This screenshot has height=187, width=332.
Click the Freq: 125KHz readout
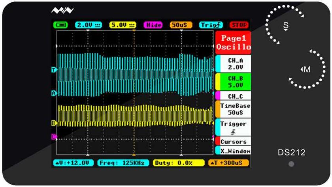point(123,163)
